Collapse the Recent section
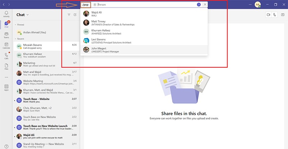 tap(19, 39)
